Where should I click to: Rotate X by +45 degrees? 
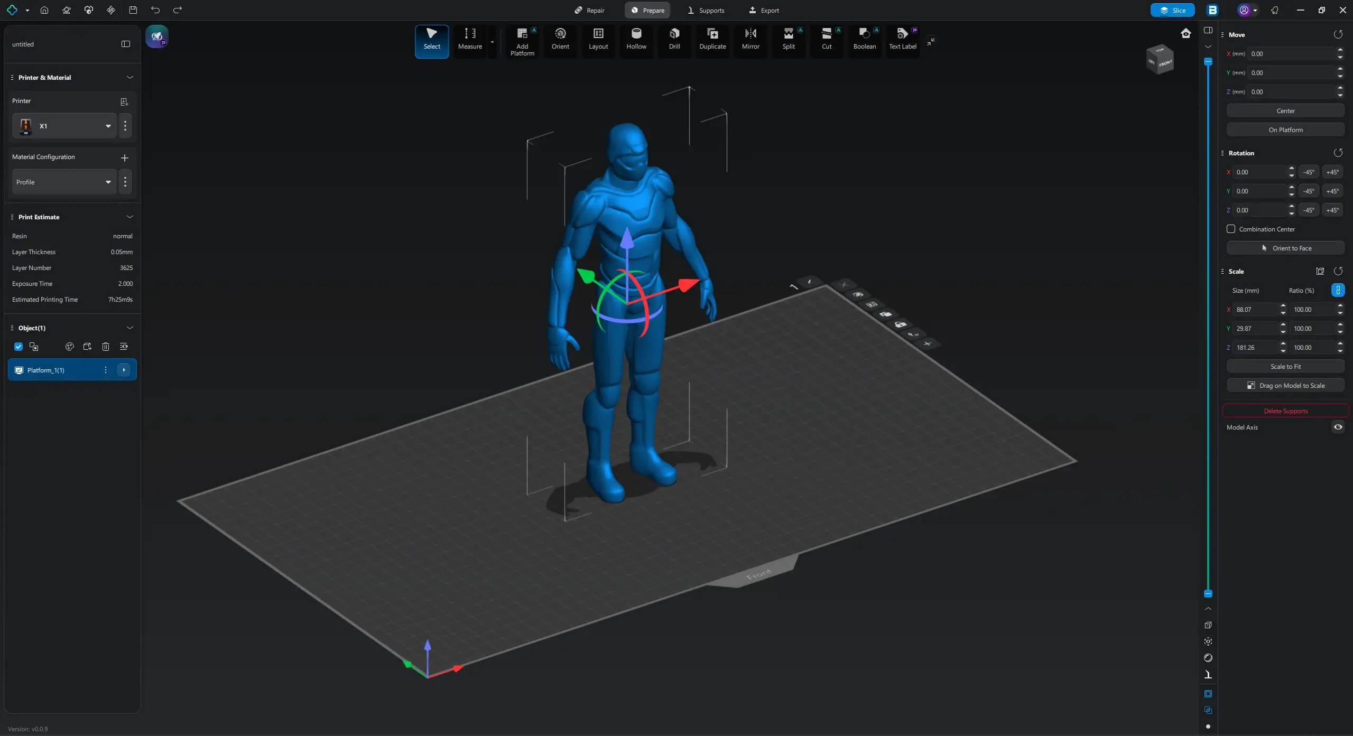tap(1332, 172)
